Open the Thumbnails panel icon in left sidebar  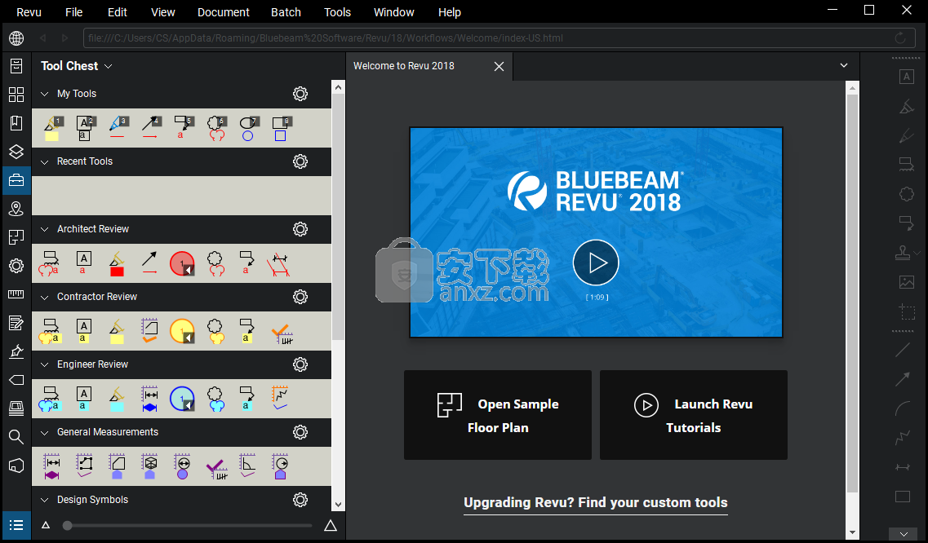click(16, 95)
